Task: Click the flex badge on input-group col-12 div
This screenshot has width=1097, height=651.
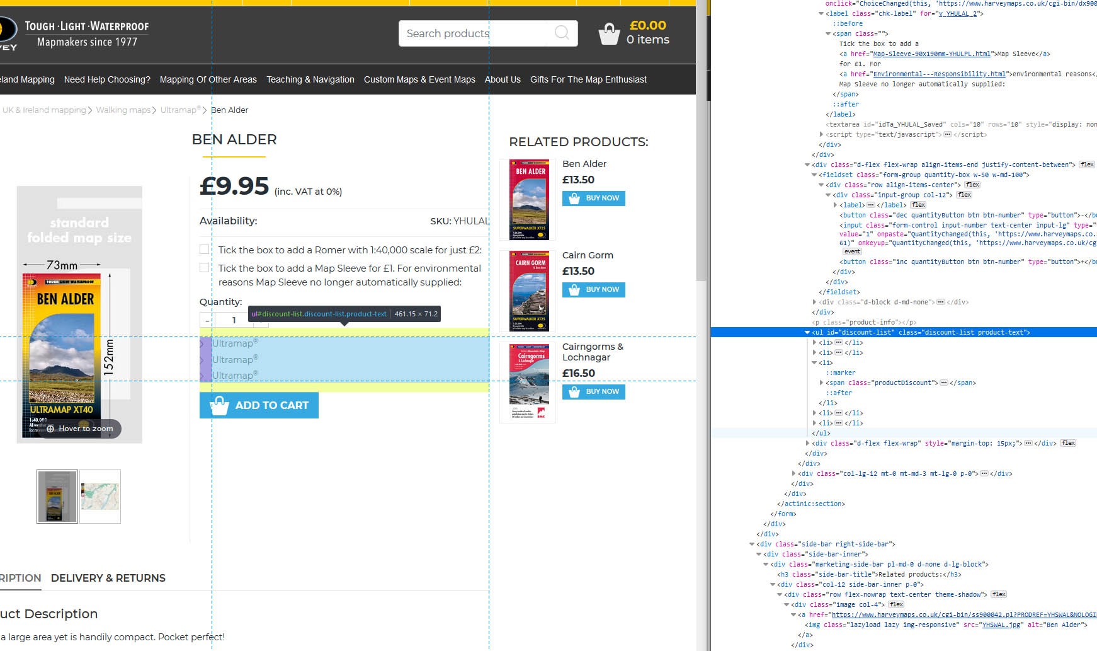Action: pyautogui.click(x=964, y=195)
